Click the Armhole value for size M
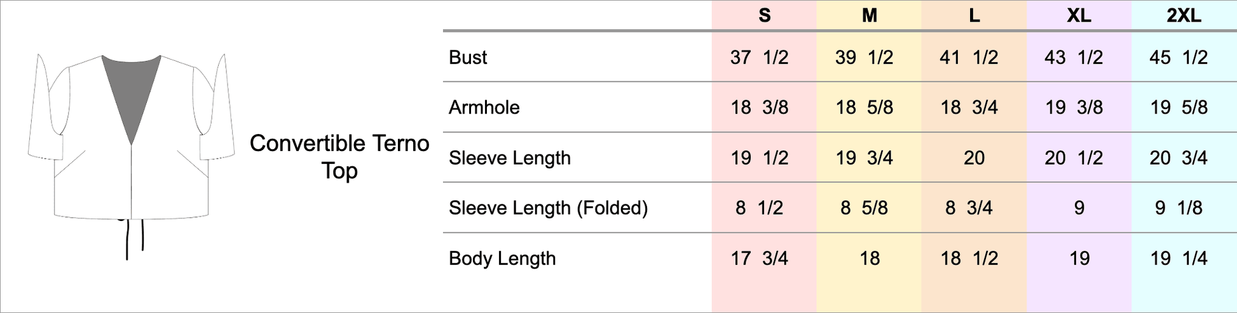This screenshot has width=1237, height=313. pyautogui.click(x=864, y=107)
